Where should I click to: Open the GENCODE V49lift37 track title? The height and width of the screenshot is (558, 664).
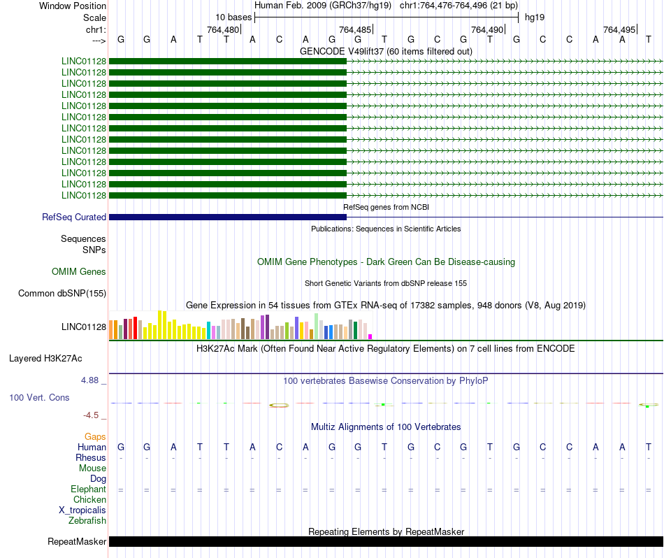[x=386, y=51]
